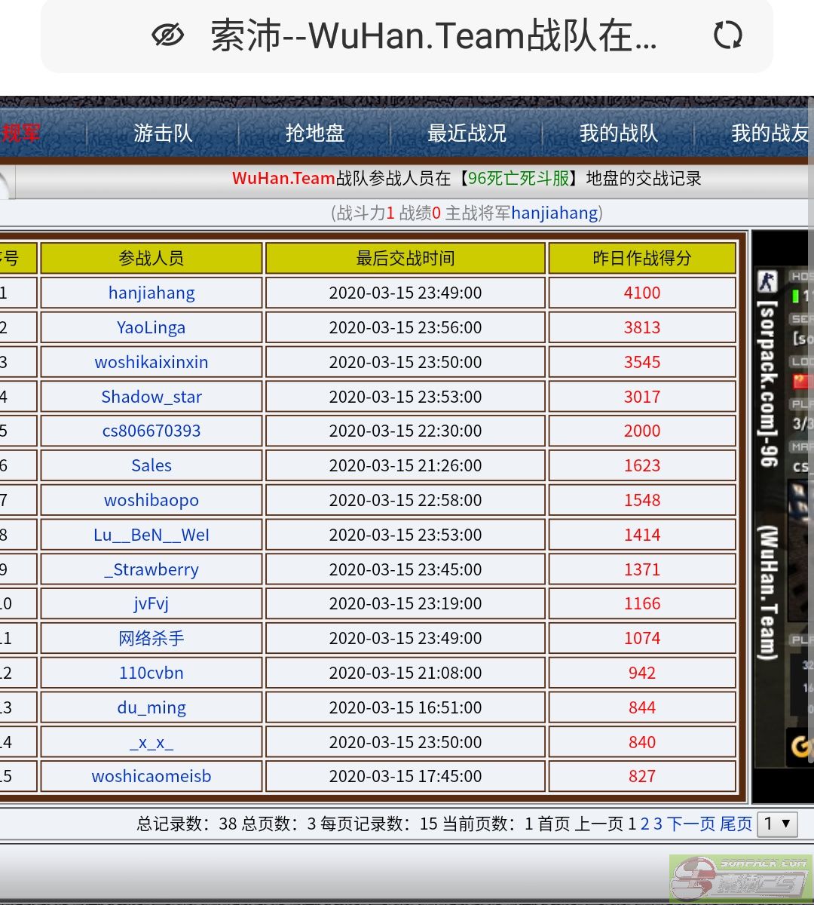This screenshot has height=905, width=814.
Task: Click the 96死亡死斗服 server link
Action: click(x=519, y=179)
